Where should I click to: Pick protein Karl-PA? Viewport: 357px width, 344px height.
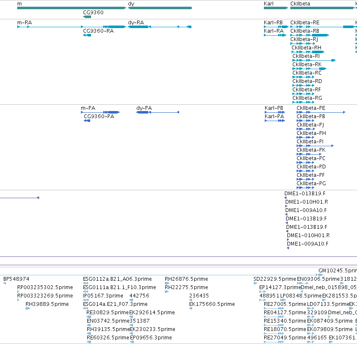pyautogui.click(x=274, y=116)
